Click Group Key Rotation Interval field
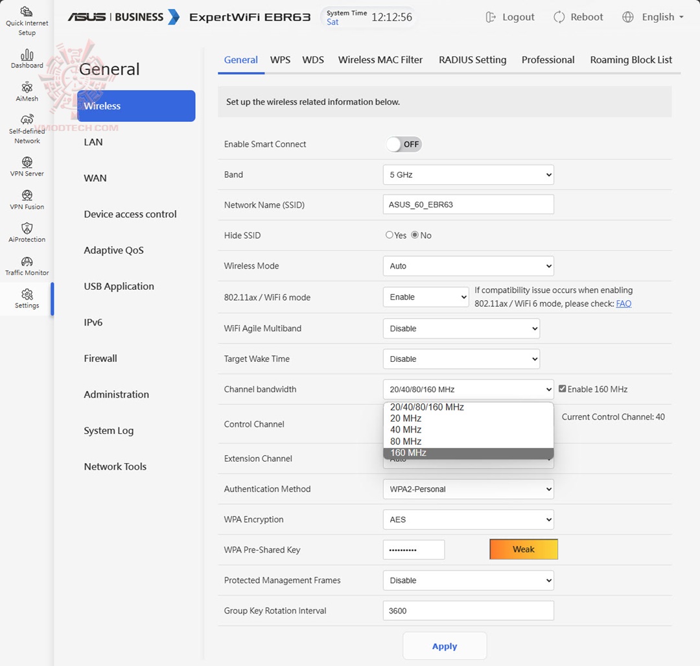Image resolution: width=700 pixels, height=666 pixels. (469, 611)
